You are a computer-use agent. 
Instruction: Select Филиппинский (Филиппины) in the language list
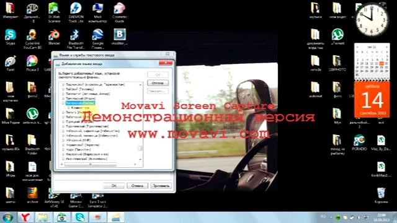click(x=87, y=159)
